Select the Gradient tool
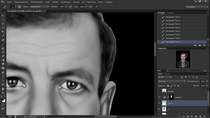The height and width of the screenshot is (118, 210). pyautogui.click(x=3, y=60)
